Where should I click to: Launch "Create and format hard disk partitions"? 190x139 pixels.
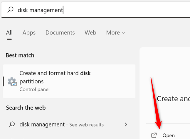55,77
